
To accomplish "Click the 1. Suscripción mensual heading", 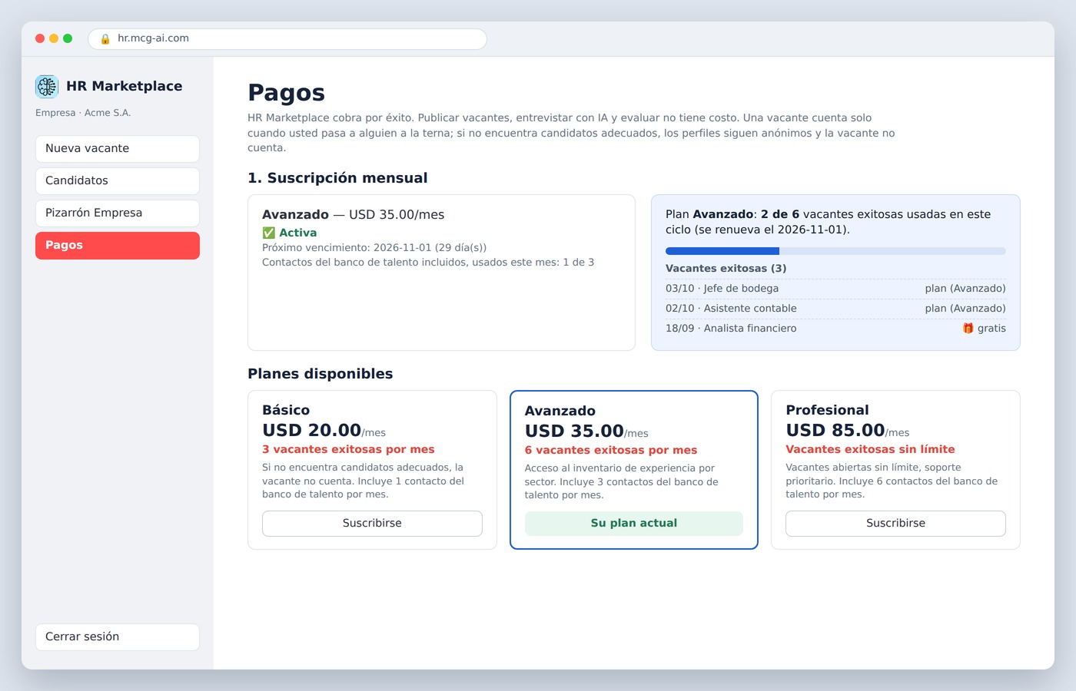I will tap(337, 178).
